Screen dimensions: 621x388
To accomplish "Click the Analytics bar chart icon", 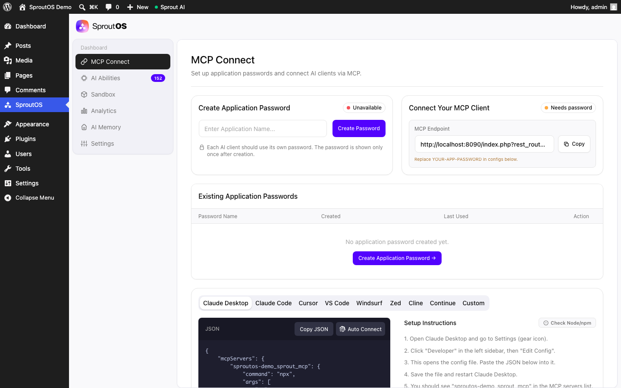I will coord(84,111).
